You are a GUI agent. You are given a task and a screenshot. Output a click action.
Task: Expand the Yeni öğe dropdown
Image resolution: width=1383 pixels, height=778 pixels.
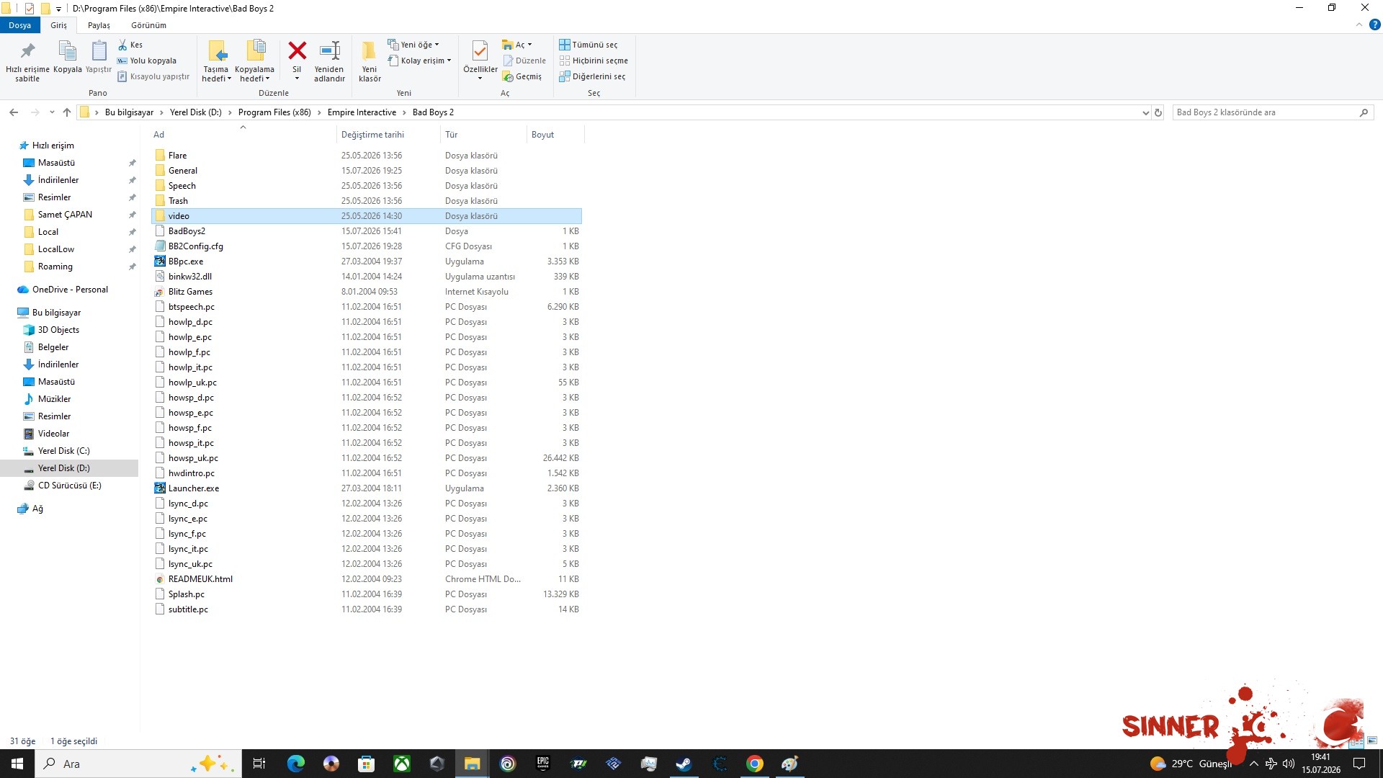pos(413,45)
